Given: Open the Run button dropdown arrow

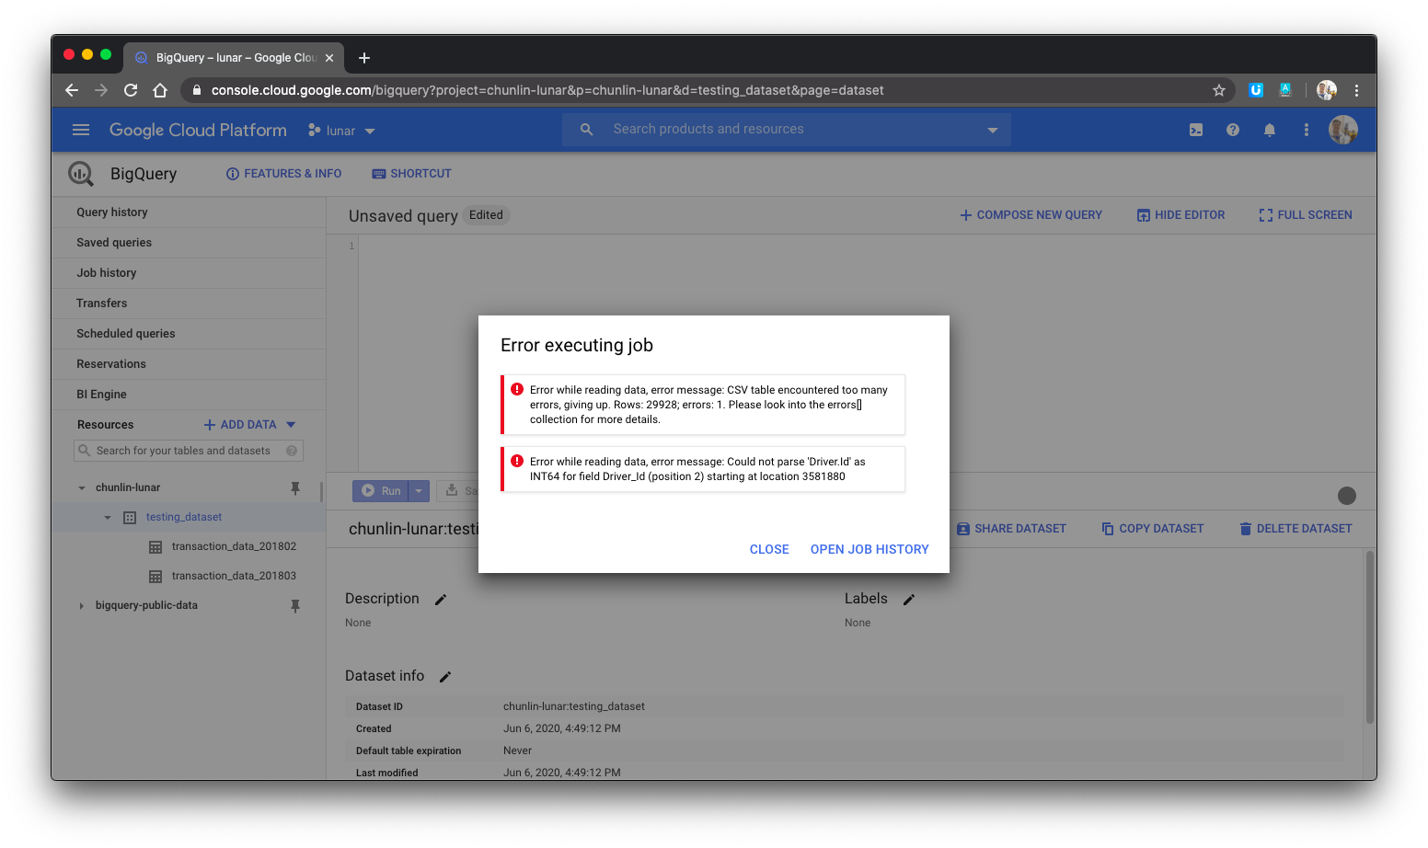Looking at the screenshot, I should coord(419,490).
